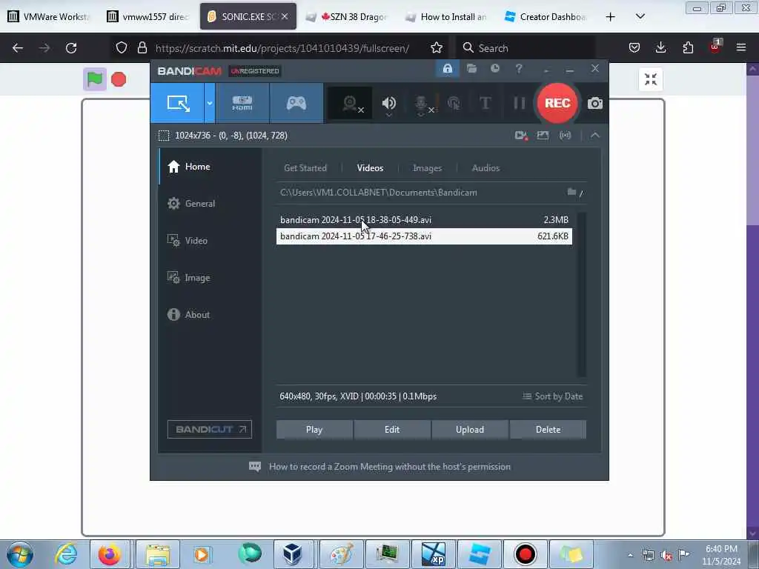Select HDMI device recording mode

(242, 103)
